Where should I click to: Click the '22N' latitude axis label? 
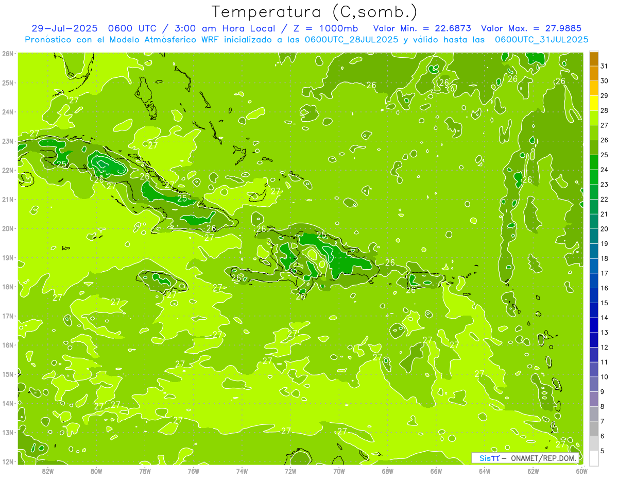(x=7, y=170)
